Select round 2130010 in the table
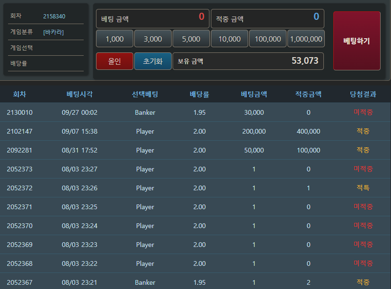Image resolution: width=391 pixels, height=289 pixels. (x=20, y=112)
